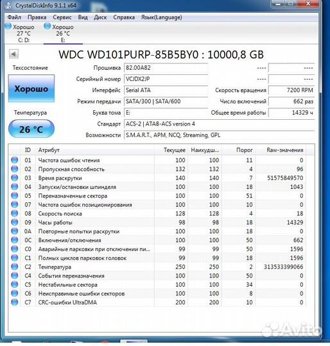Click status icon for attribute C0
Image resolution: width=330 pixels, height=346 pixels.
15,249
